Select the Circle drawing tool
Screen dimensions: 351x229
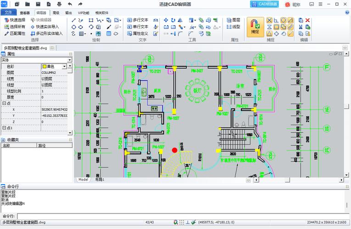tap(73, 27)
